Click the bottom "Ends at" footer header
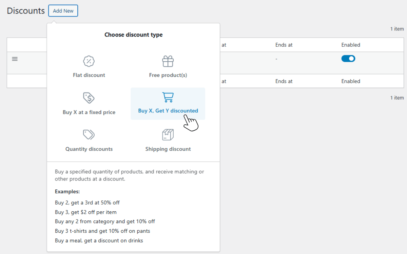The image size is (407, 254). pos(284,81)
